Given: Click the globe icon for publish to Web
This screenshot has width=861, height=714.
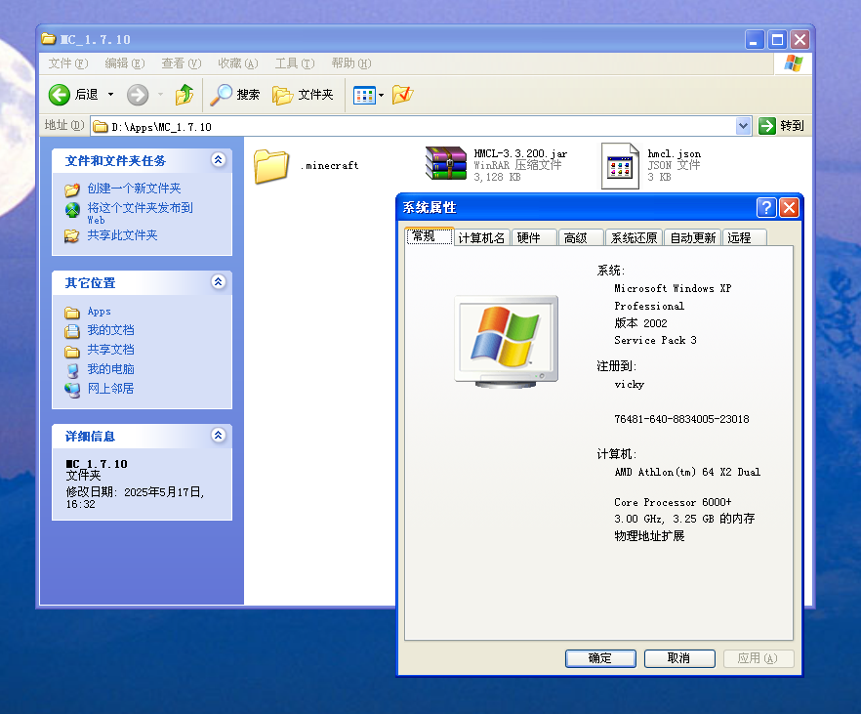Looking at the screenshot, I should [x=72, y=209].
